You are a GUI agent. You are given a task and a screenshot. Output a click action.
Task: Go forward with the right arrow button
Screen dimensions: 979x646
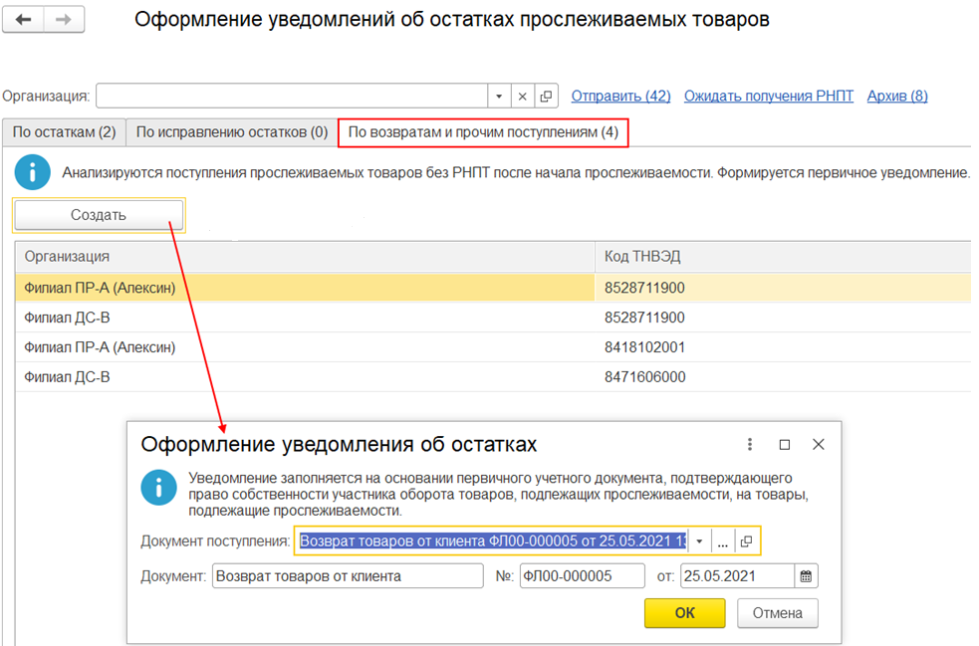(x=64, y=19)
